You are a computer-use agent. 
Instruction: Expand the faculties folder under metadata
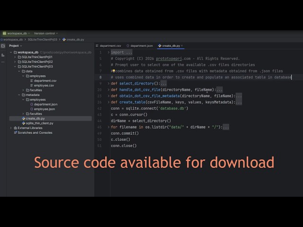[x=23, y=114]
